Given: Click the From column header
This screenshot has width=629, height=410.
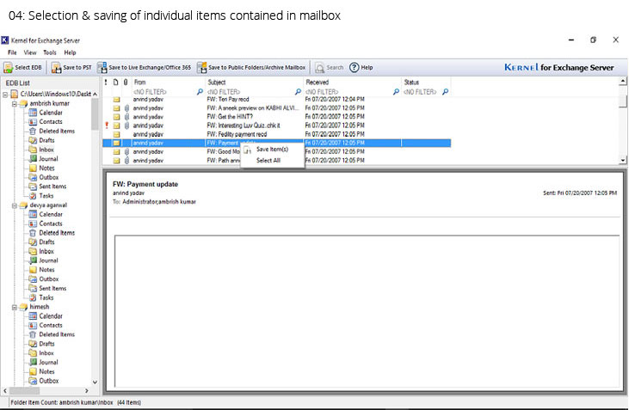Looking at the screenshot, I should click(x=168, y=83).
